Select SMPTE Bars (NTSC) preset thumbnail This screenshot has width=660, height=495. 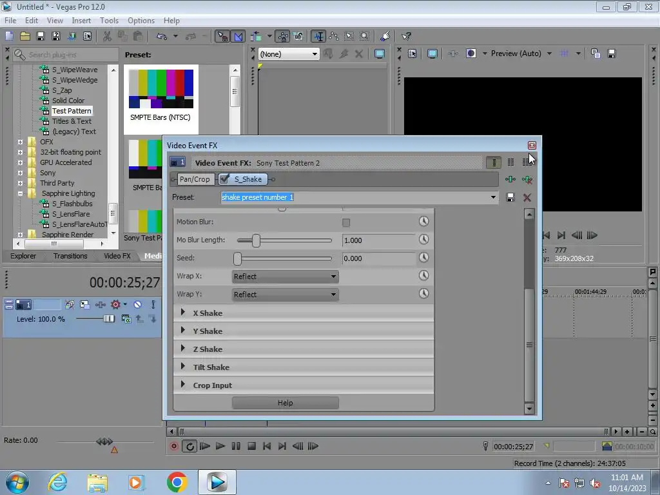[x=160, y=89]
